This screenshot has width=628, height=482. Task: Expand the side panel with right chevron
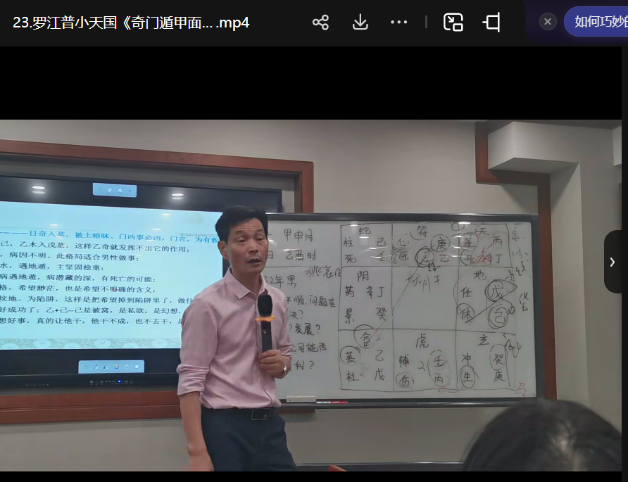coord(613,262)
